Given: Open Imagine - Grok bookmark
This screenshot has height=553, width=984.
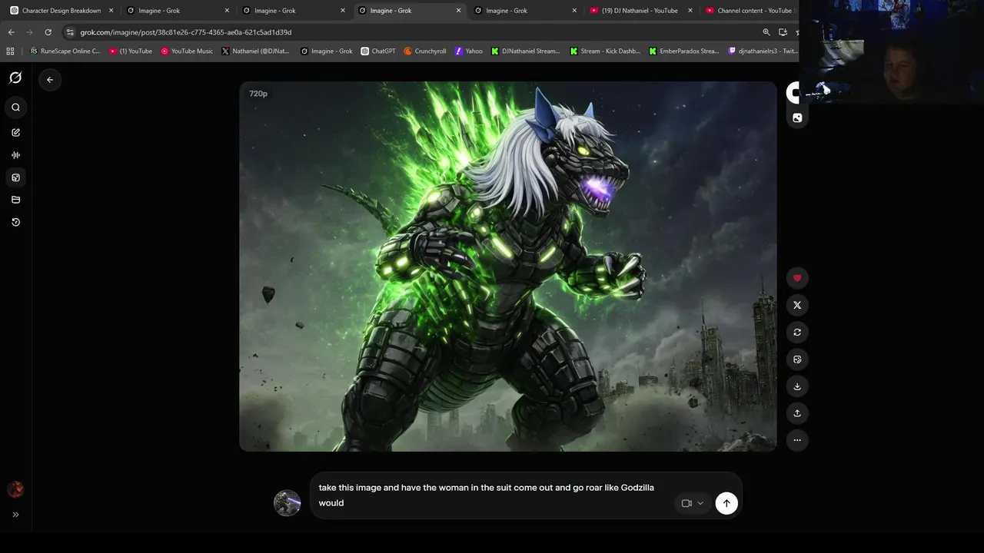Looking at the screenshot, I should 326,51.
